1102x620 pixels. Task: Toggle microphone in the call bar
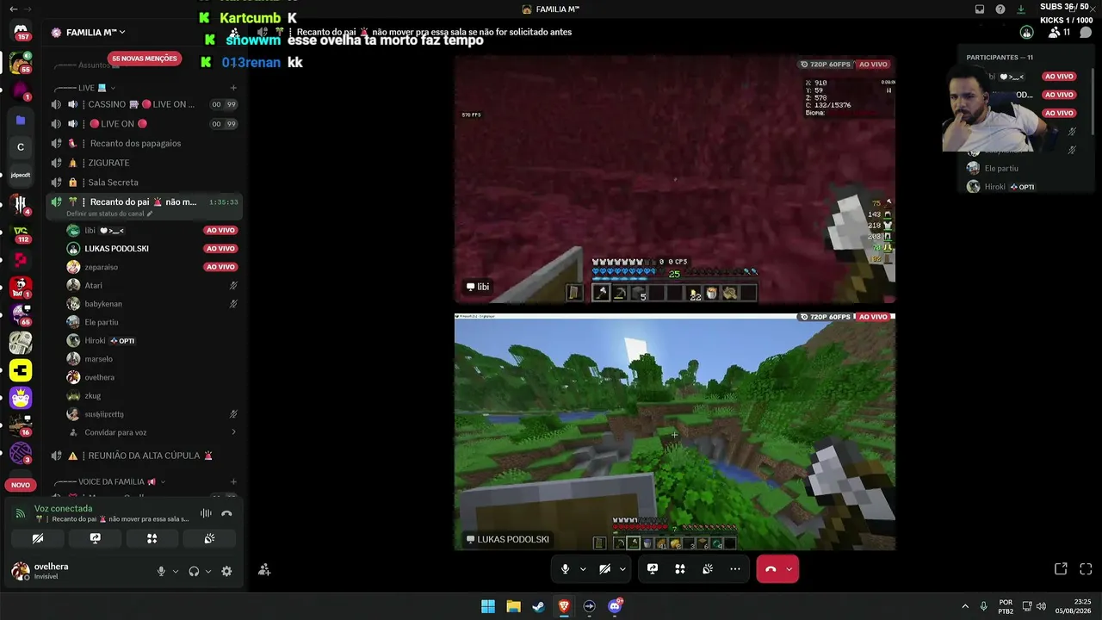click(565, 568)
